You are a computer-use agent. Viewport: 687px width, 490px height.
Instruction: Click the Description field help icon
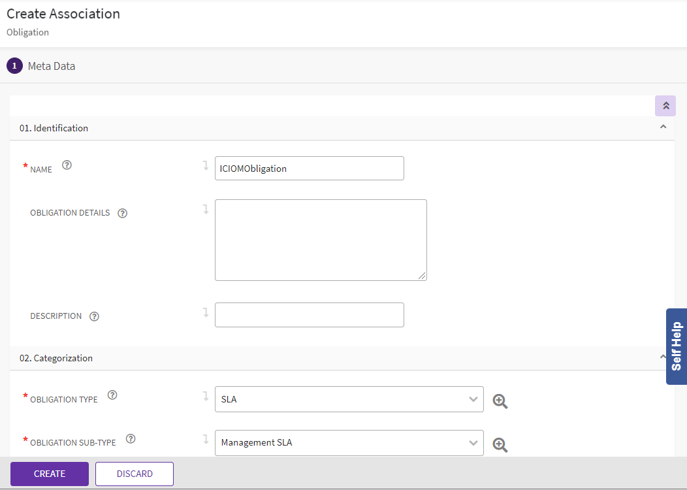[x=94, y=316]
